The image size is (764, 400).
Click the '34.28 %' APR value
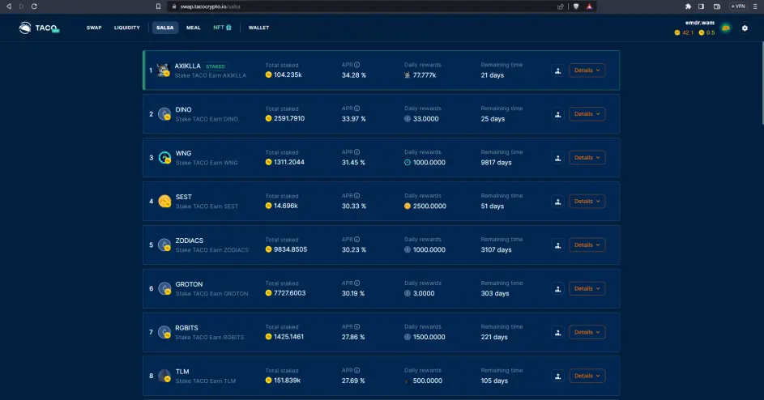[354, 75]
